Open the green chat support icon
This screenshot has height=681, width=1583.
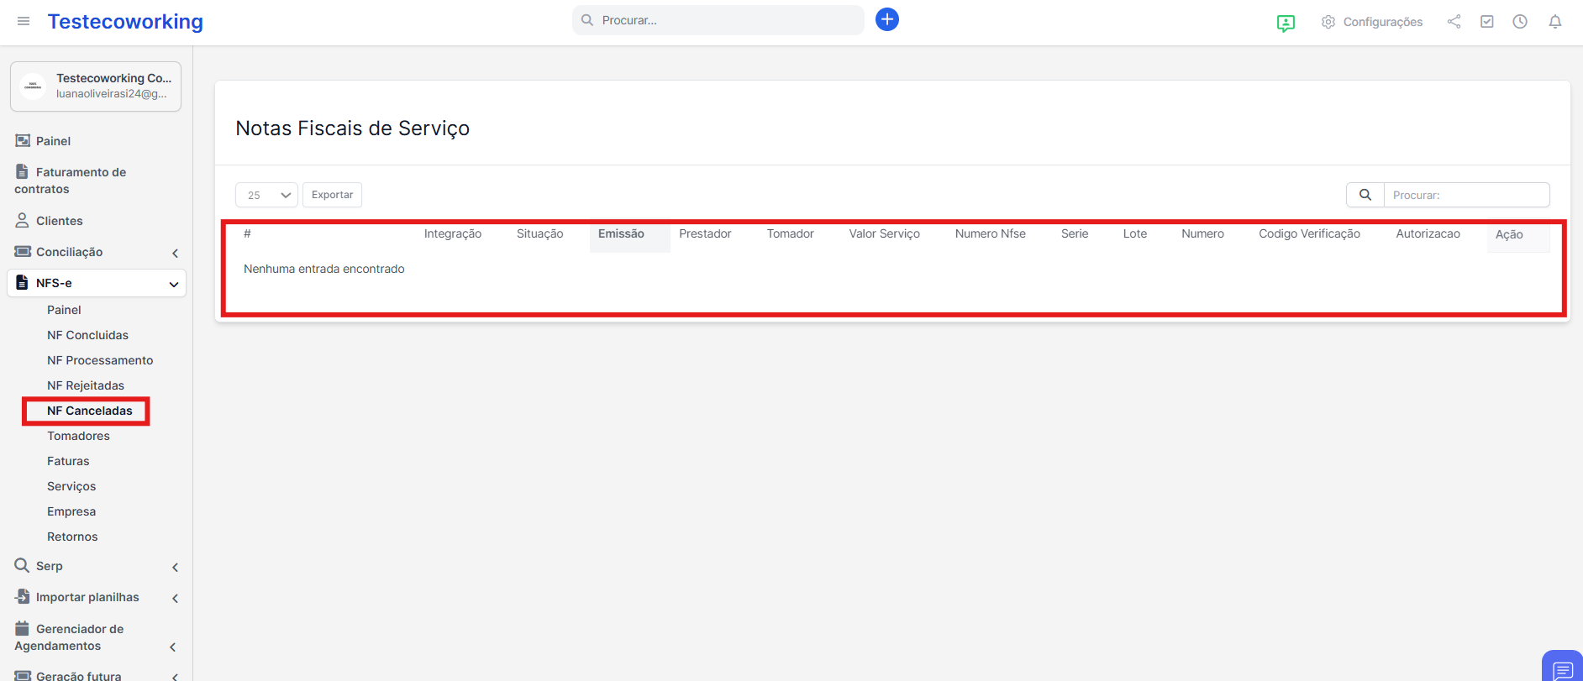[x=1285, y=23]
